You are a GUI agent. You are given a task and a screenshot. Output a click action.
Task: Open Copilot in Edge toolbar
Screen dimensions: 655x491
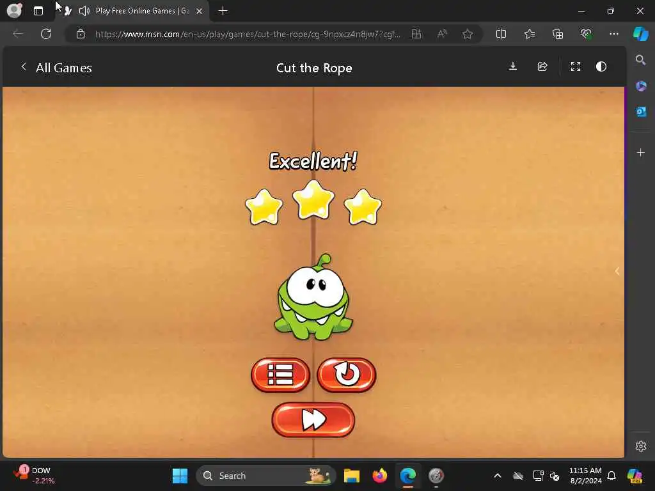640,34
